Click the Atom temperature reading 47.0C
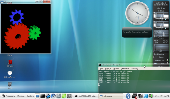The height and width of the screenshot is (99, 170). [161, 41]
